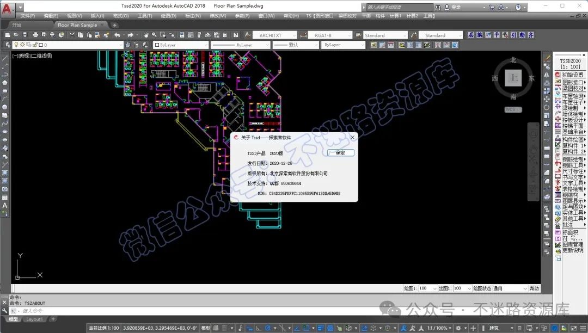Image resolution: width=588 pixels, height=333 pixels.
Task: Click the Save toolbar icon
Action: [x=24, y=35]
